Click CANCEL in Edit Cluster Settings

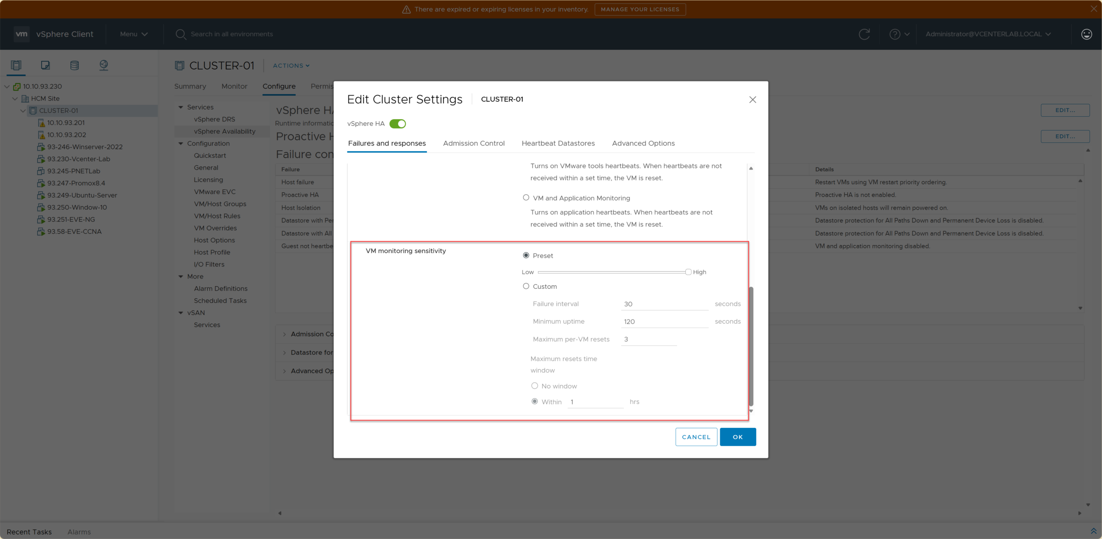point(696,437)
